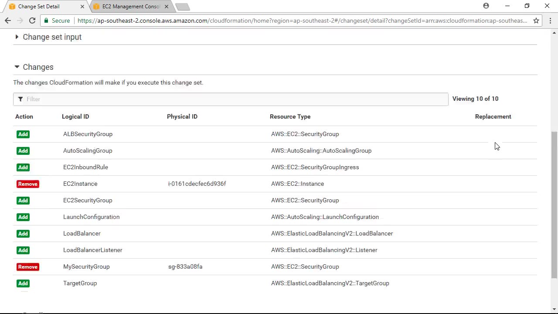Viewport: 558px width, 314px height.
Task: Close the Change Set Detail tab
Action: [x=82, y=7]
